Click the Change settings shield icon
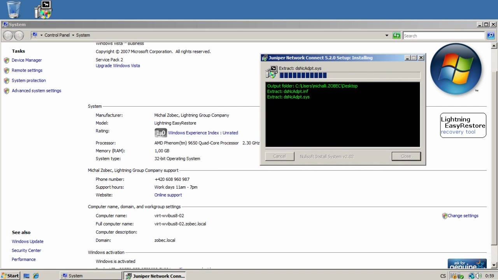This screenshot has height=280, width=498. [445, 216]
